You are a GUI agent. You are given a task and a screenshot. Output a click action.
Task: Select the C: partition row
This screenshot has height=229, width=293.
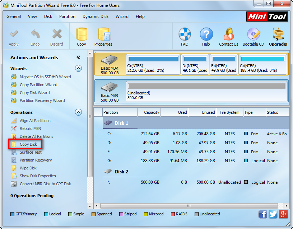191,134
